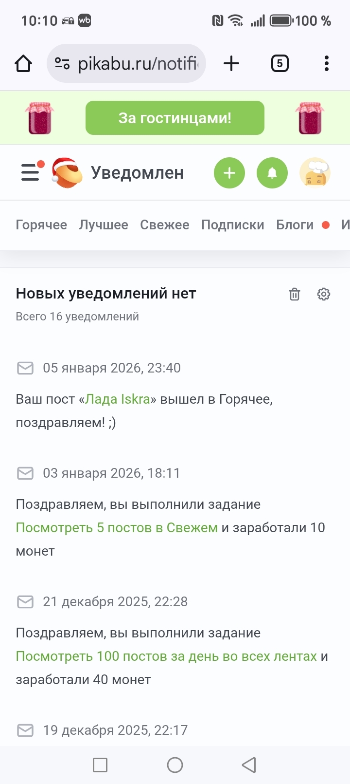The height and width of the screenshot is (784, 350).
Task: Open notification settings gear icon
Action: coord(324,294)
